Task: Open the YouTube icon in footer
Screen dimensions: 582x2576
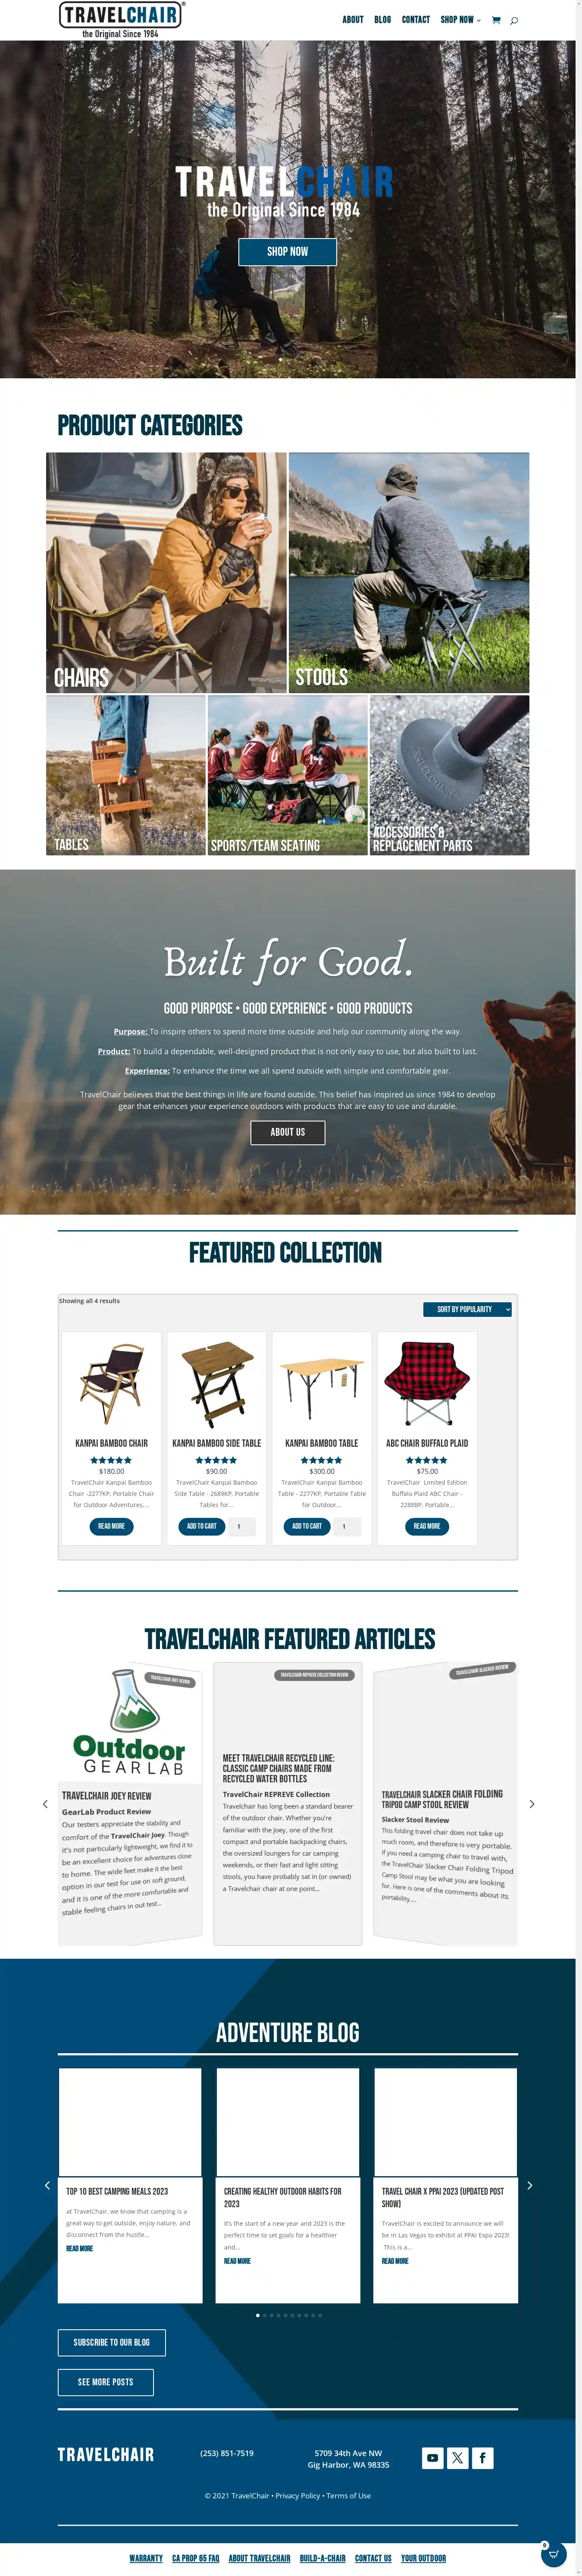Action: [432, 2457]
